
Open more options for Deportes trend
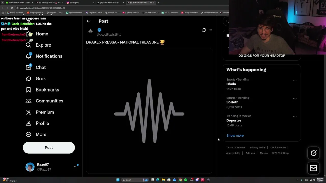click(295, 117)
